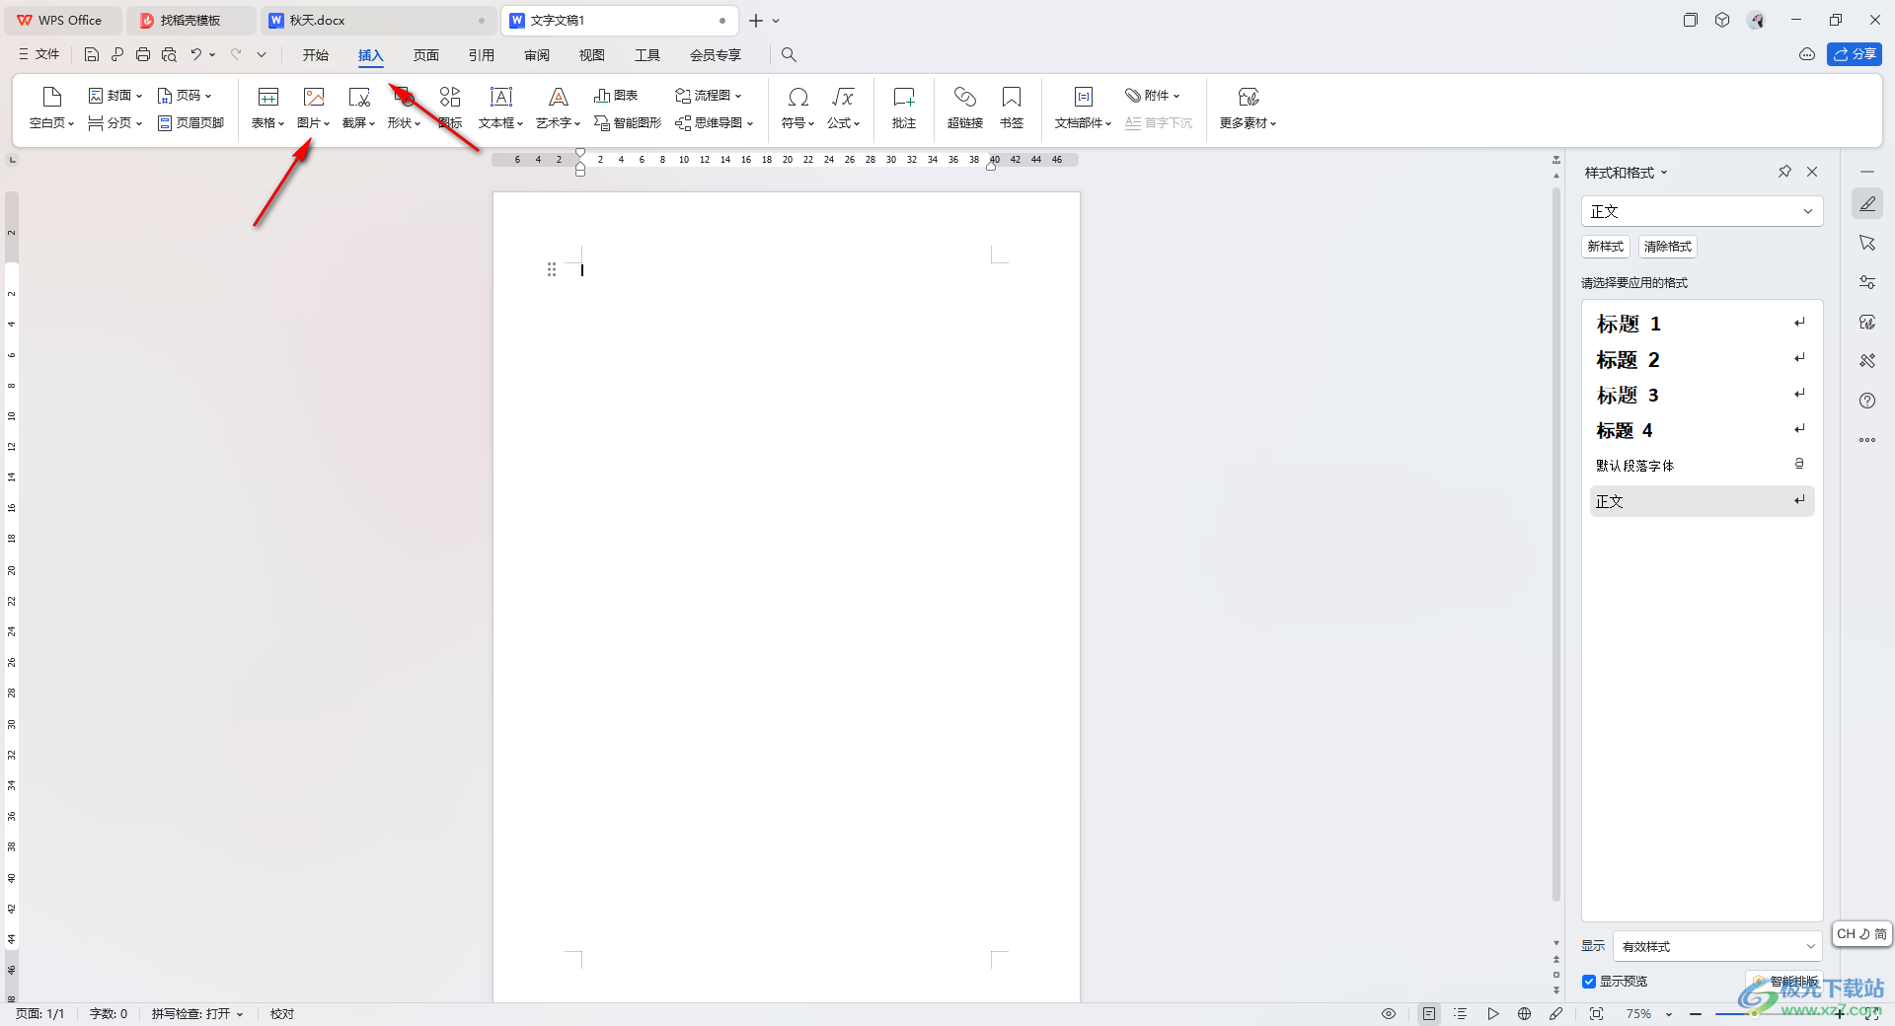
Task: Open header and footer (页眉页脚)
Action: pos(191,123)
